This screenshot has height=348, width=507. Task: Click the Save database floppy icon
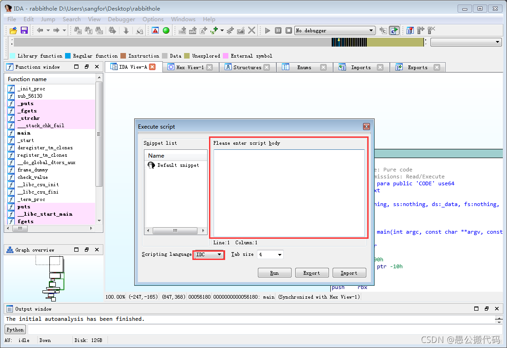tap(24, 31)
